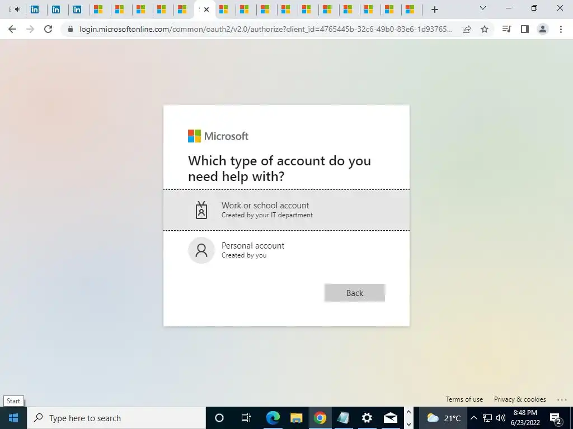Open the Chrome profile avatar
The width and height of the screenshot is (573, 429).
pyautogui.click(x=543, y=29)
